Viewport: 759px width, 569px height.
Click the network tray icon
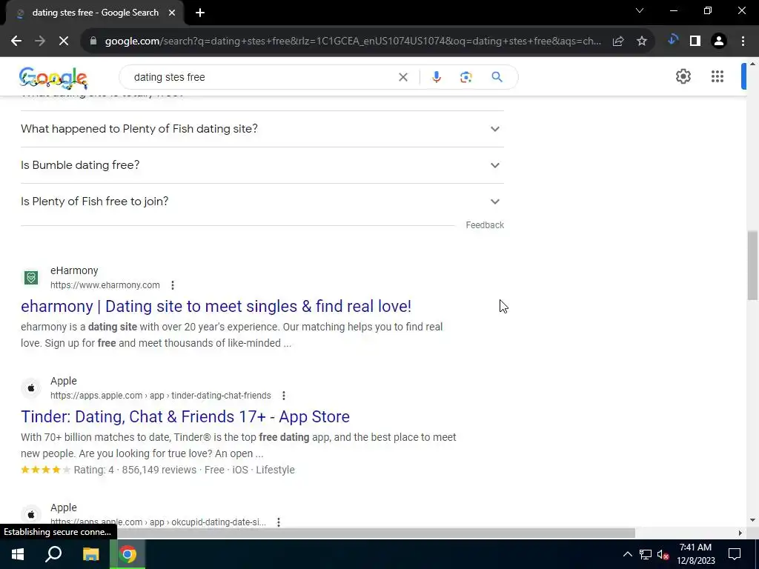coord(646,554)
